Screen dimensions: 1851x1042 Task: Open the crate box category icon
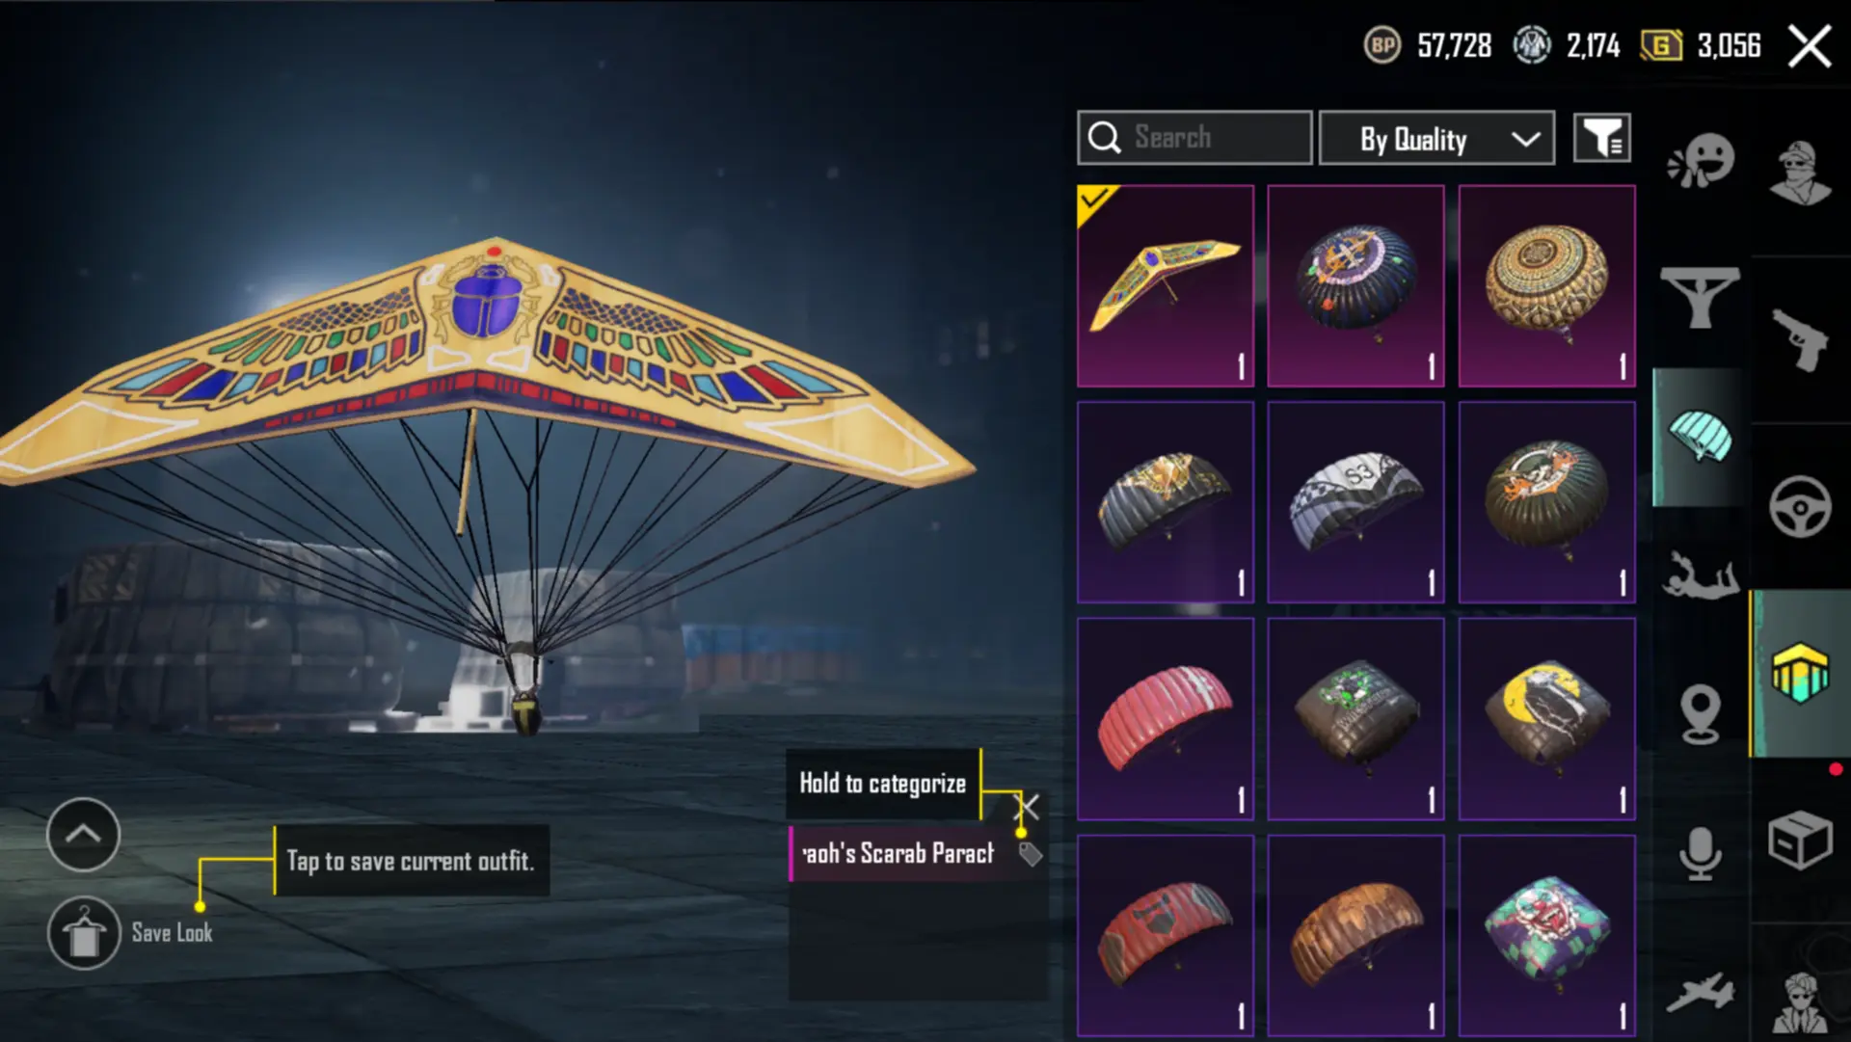click(x=1800, y=840)
